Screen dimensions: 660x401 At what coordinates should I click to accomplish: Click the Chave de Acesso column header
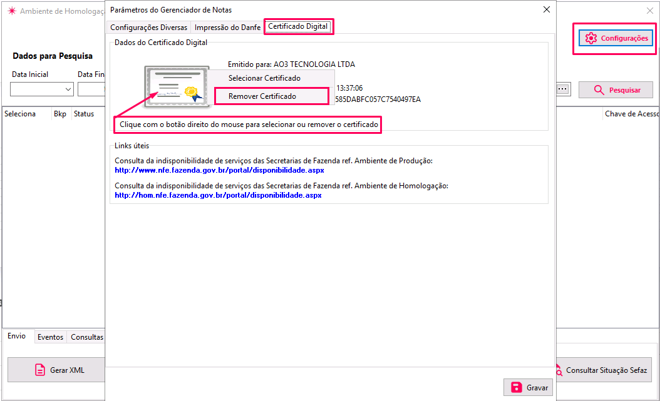(x=629, y=114)
